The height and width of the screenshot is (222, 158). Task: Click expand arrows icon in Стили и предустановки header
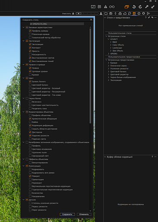(x=149, y=17)
